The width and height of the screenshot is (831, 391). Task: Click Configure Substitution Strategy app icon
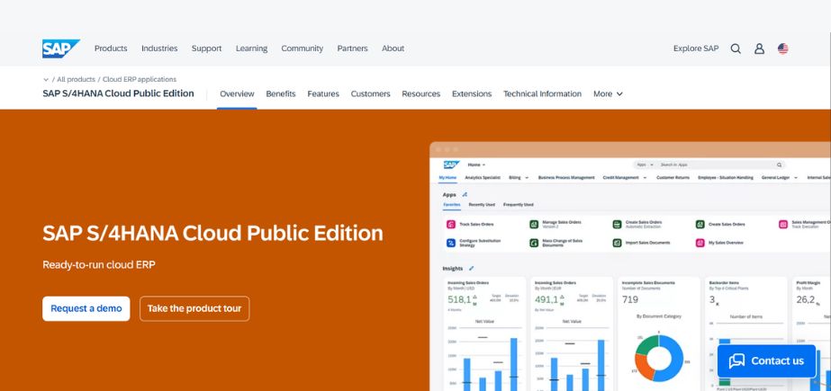click(451, 243)
